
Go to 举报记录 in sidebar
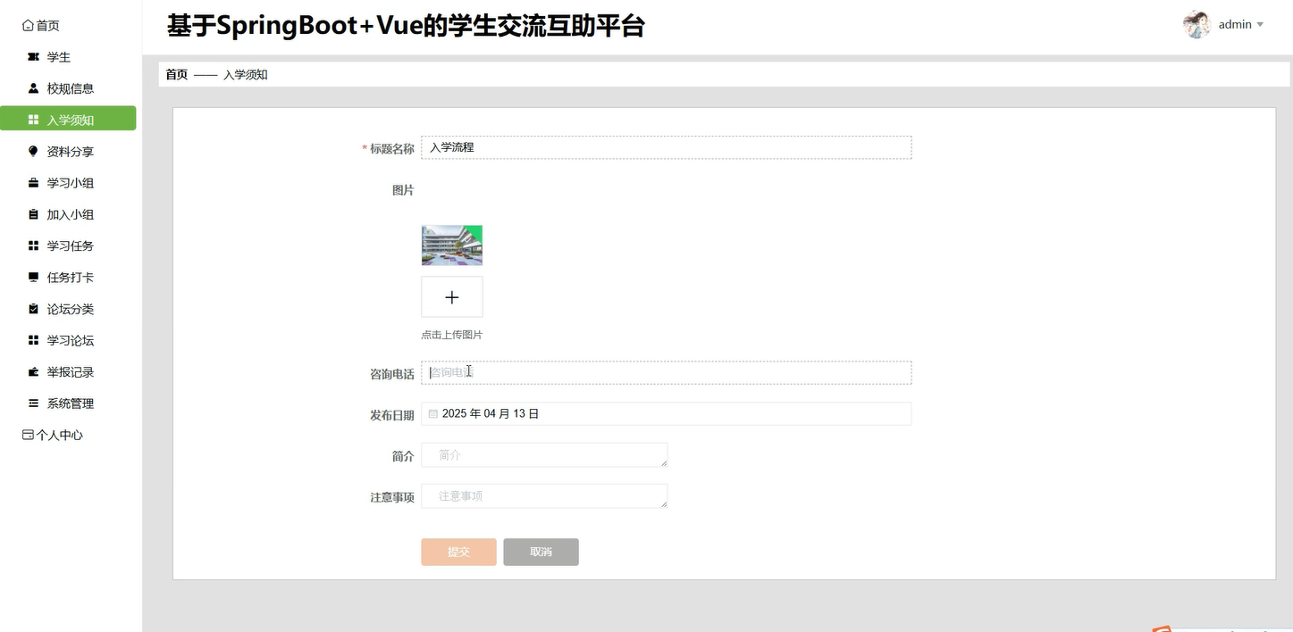[x=71, y=372]
